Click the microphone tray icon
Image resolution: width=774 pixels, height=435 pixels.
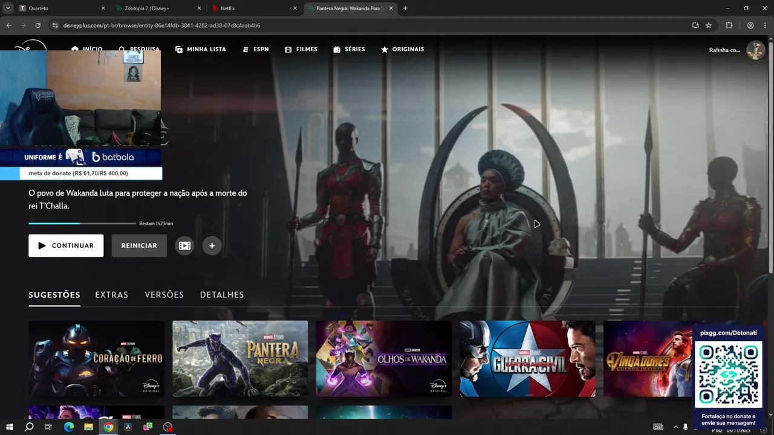click(685, 427)
